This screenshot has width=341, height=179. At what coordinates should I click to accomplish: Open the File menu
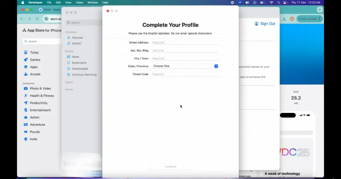49,3
